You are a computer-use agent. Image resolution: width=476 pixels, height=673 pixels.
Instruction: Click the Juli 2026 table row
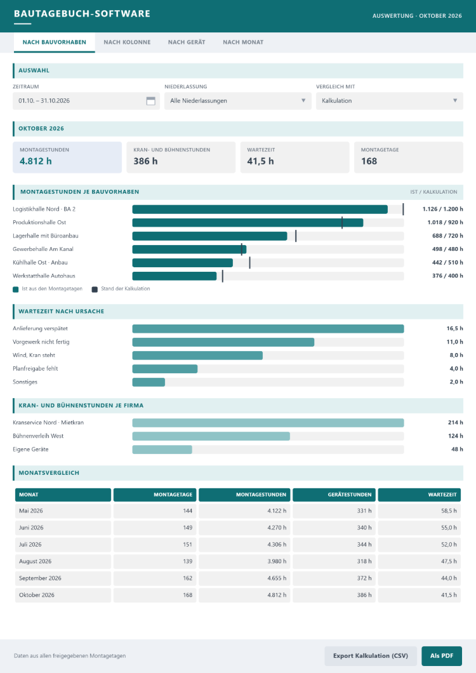238,545
